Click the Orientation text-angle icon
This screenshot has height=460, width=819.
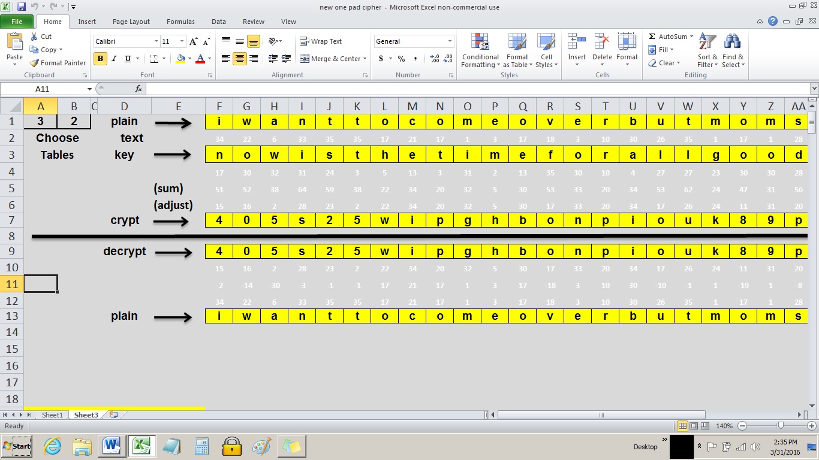click(273, 41)
